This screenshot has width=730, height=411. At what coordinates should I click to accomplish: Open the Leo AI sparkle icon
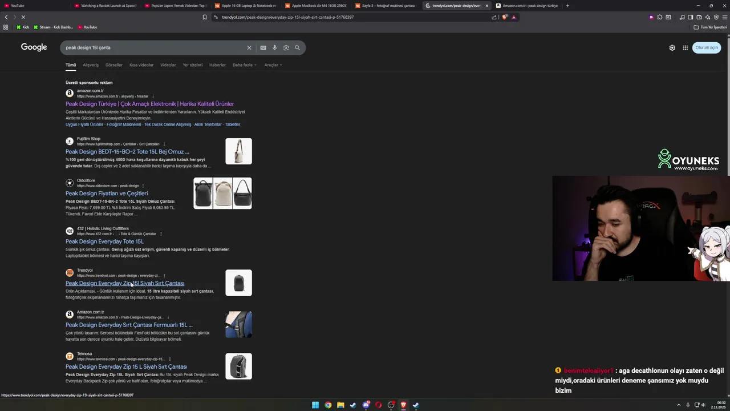pyautogui.click(x=708, y=17)
